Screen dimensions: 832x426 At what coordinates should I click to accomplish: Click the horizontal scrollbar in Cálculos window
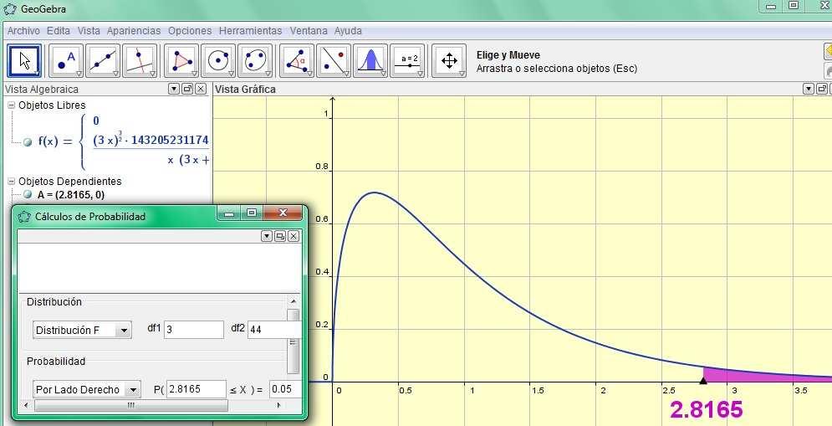click(x=131, y=405)
